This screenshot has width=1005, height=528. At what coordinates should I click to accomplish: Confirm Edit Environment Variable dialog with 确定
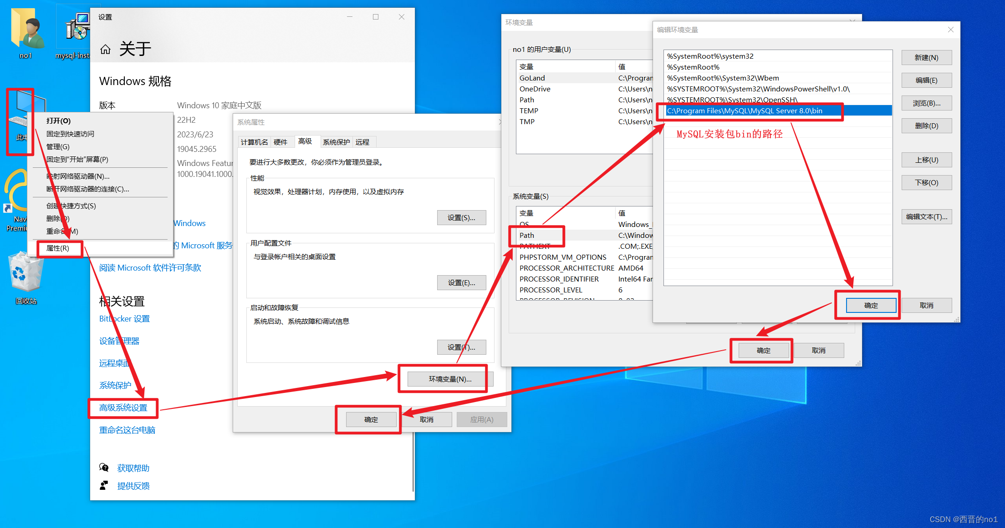click(871, 305)
